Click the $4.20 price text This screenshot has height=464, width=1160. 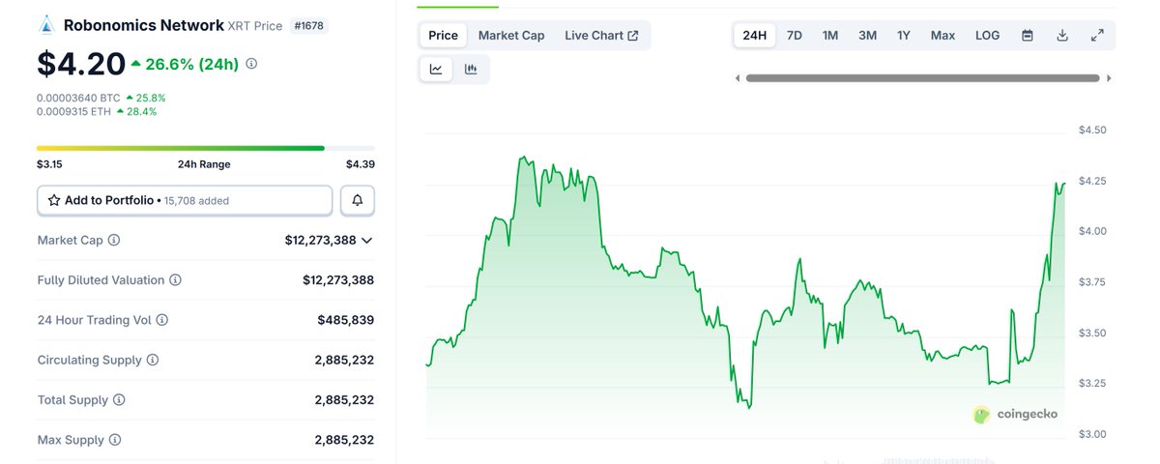81,63
